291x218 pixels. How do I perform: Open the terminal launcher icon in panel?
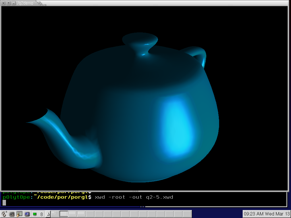point(19,214)
